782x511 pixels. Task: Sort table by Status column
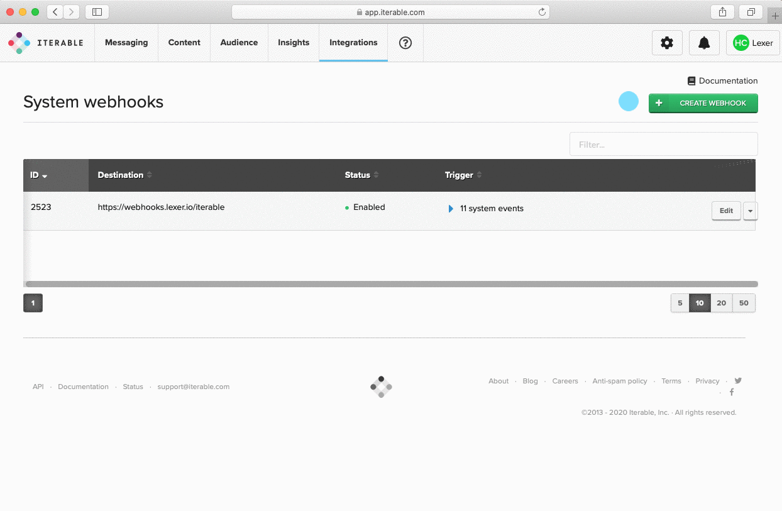pyautogui.click(x=361, y=175)
